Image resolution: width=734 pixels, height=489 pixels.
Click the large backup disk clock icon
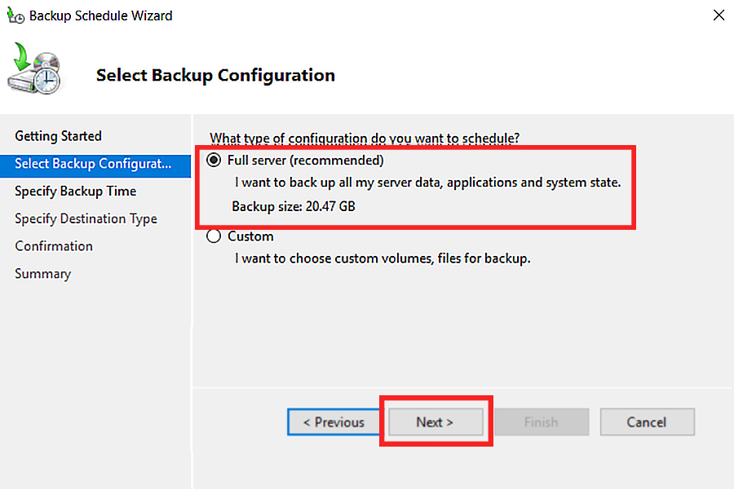tap(34, 68)
